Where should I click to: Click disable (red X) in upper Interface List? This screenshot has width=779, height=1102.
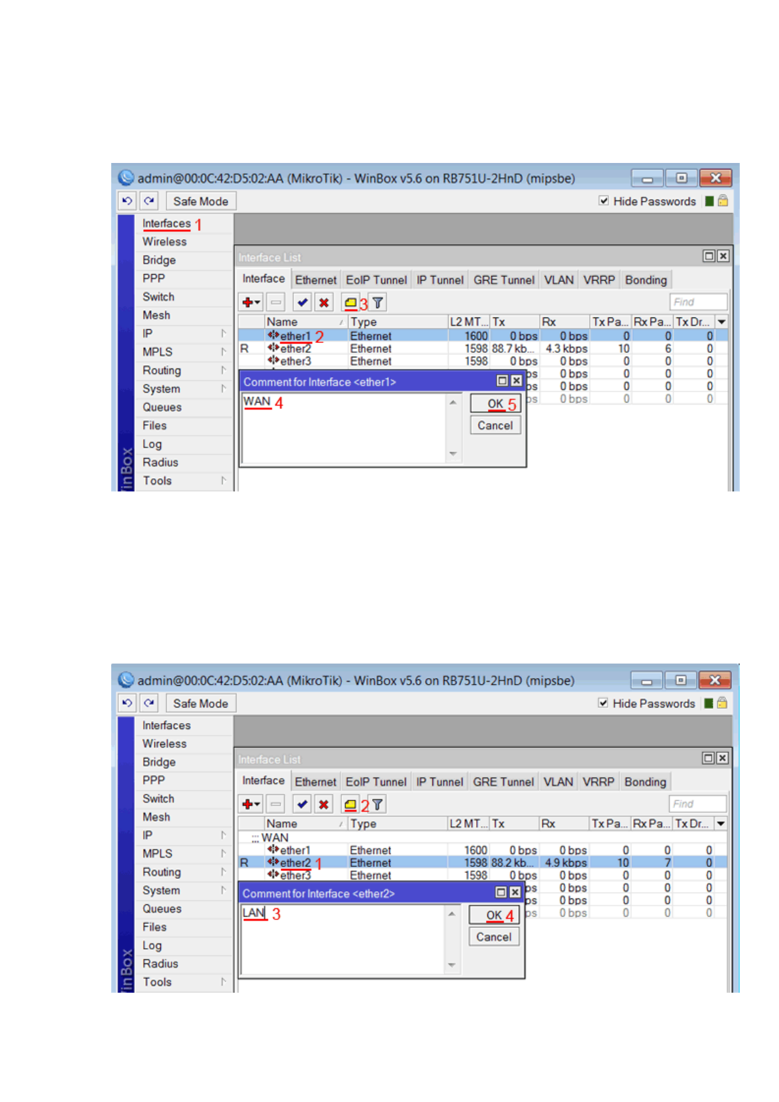coord(324,302)
